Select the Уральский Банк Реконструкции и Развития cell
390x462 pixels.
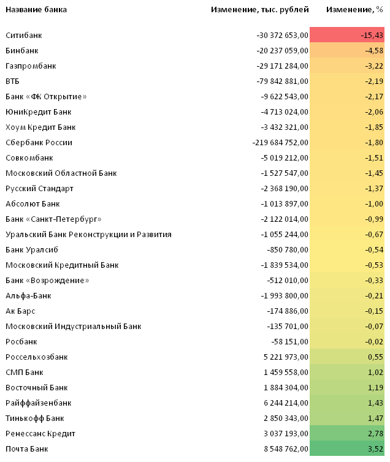[88, 235]
